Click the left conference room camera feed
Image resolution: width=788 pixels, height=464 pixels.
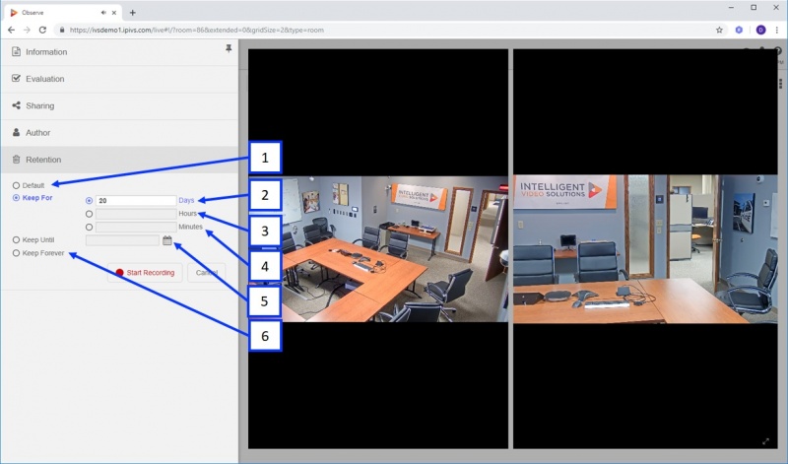tap(378, 249)
